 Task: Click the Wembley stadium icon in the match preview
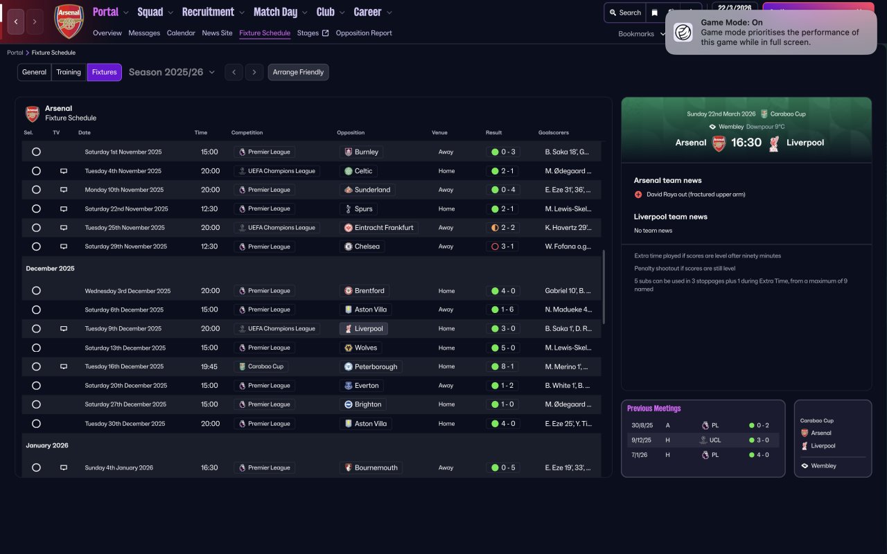pos(712,127)
